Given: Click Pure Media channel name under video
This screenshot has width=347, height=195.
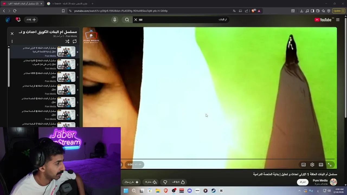Looking at the screenshot, I should click(x=320, y=180).
